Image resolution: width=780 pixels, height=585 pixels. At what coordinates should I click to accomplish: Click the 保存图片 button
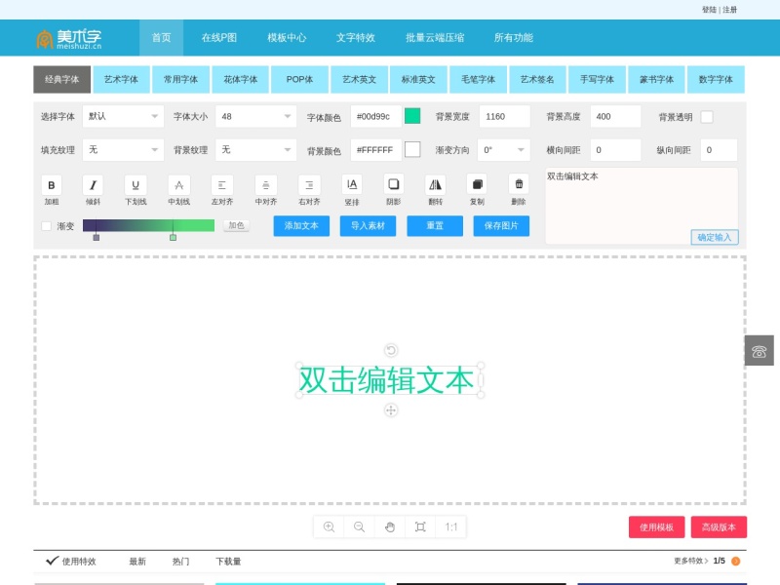click(x=501, y=226)
